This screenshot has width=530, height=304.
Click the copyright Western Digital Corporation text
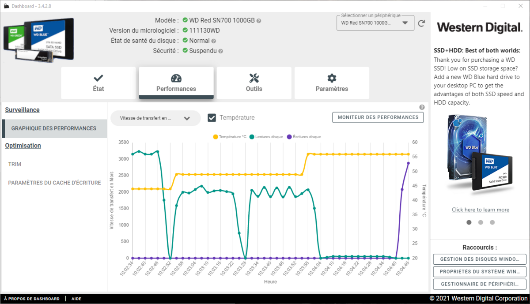[x=478, y=299]
